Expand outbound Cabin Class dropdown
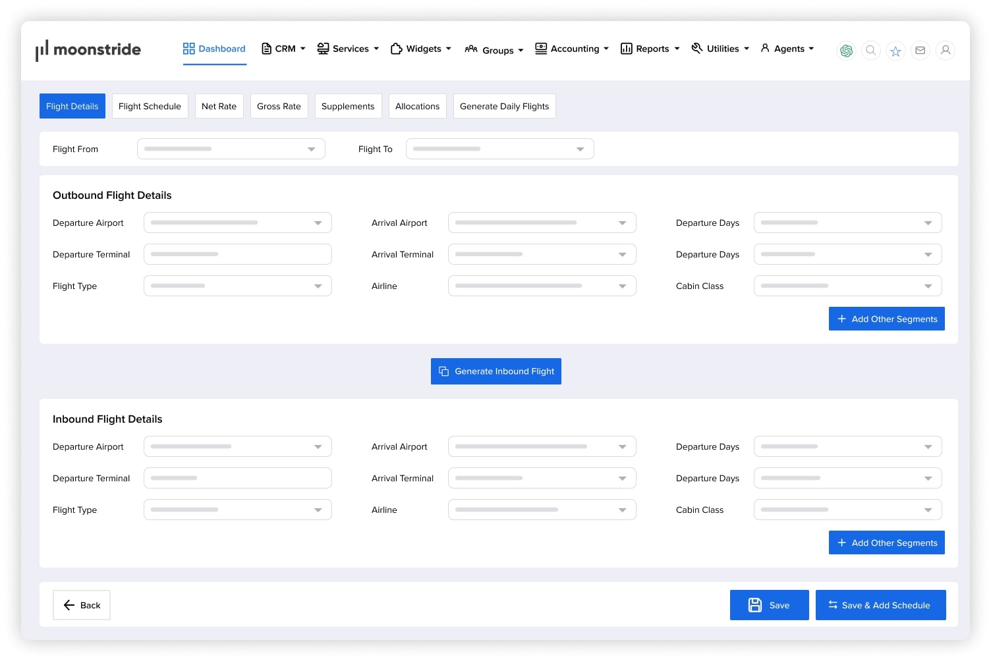Image resolution: width=991 pixels, height=661 pixels. (x=847, y=286)
